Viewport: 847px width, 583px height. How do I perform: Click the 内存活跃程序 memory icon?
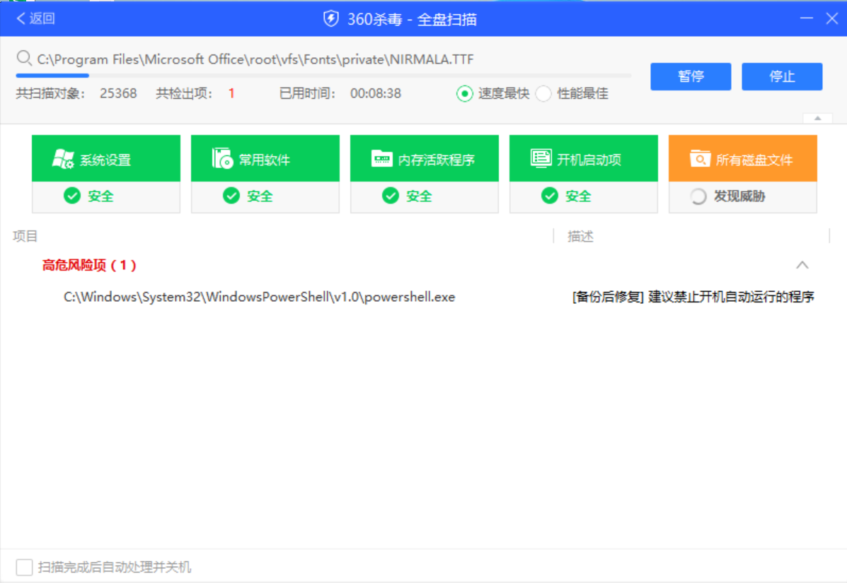pyautogui.click(x=381, y=158)
